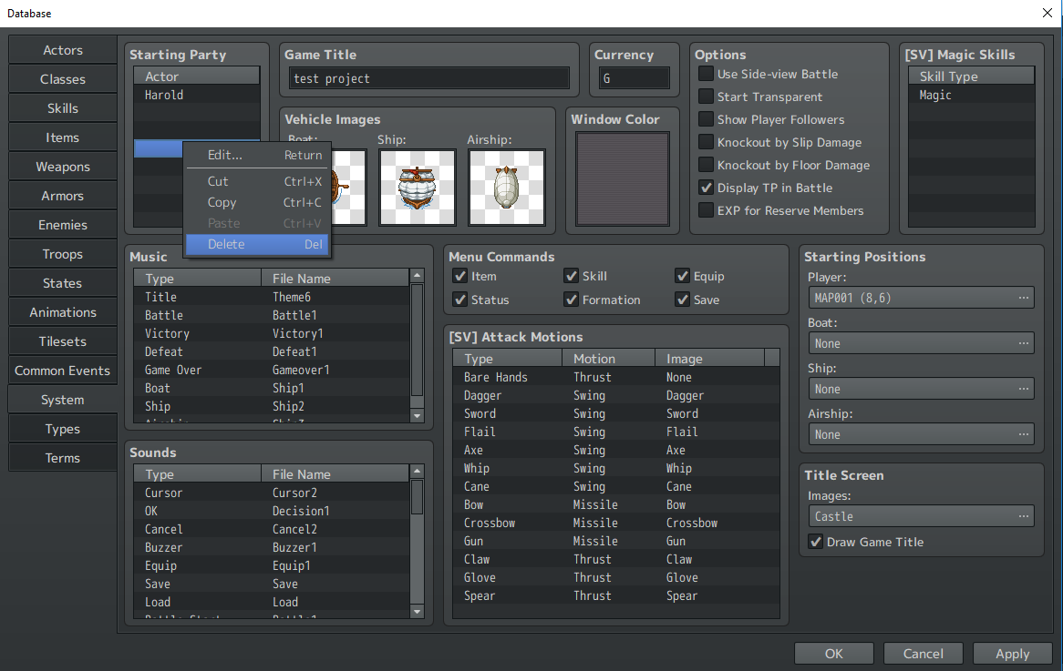
Task: Uncheck the Item menu command
Action: [460, 276]
